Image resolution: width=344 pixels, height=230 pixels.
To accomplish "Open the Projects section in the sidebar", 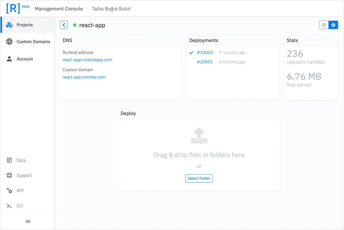I will click(27, 25).
